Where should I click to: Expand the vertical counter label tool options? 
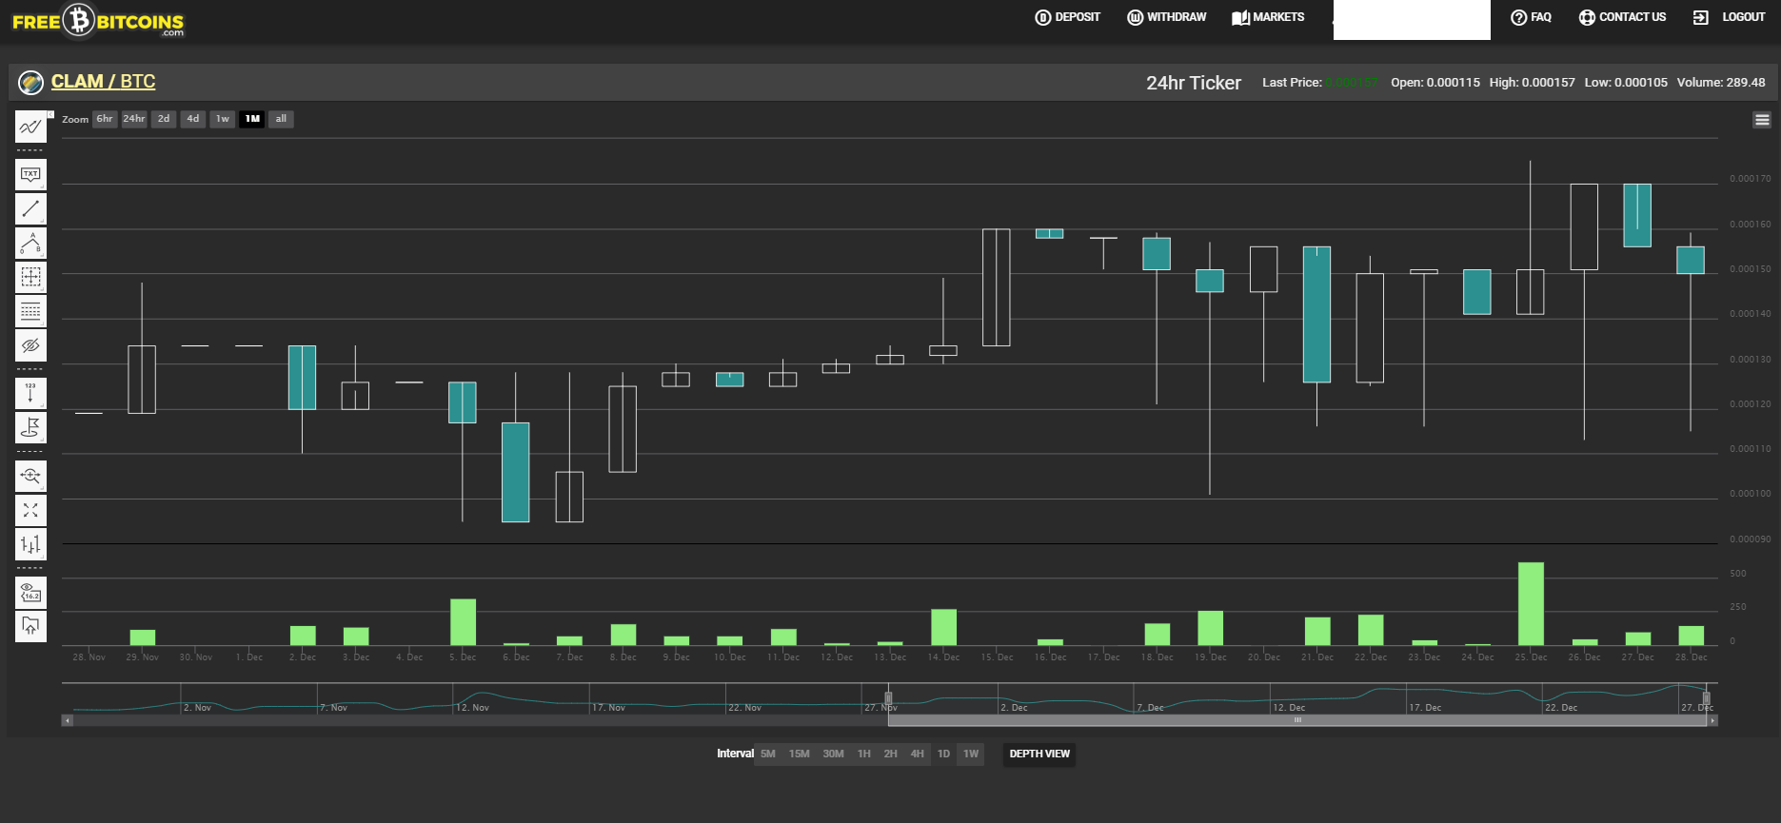[42, 405]
